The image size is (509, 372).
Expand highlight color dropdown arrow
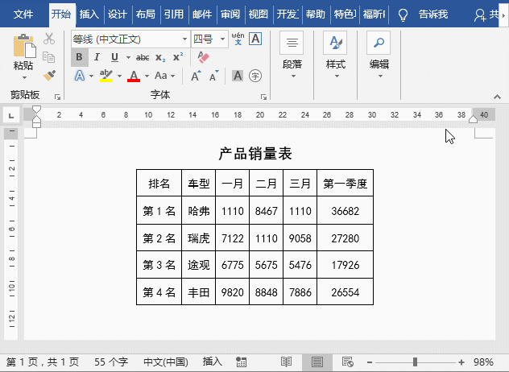pyautogui.click(x=119, y=76)
